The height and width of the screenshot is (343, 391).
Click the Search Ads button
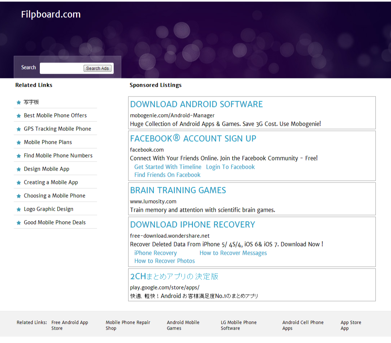point(97,68)
